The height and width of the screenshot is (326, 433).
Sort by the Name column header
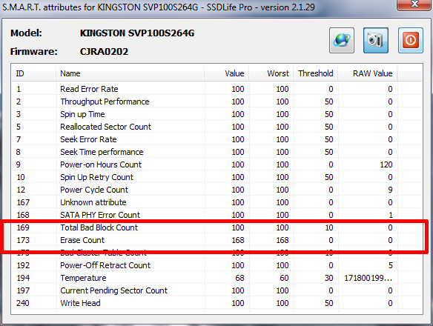click(130, 73)
